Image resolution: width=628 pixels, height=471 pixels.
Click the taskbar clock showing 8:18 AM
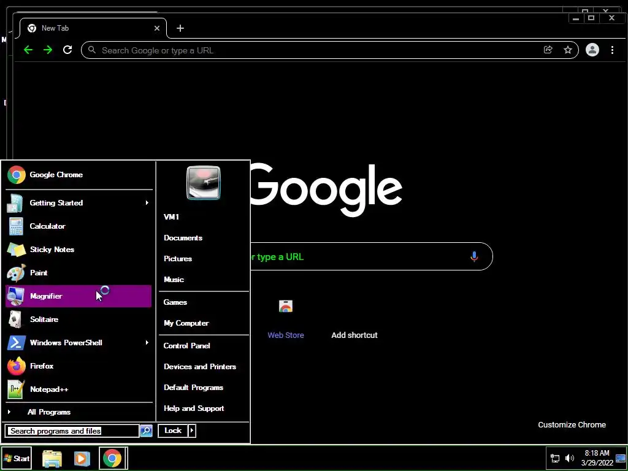tap(597, 458)
